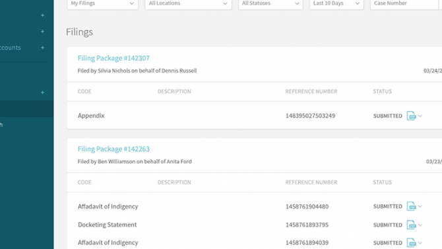
Task: Open the My Filings dropdown
Action: (103, 4)
